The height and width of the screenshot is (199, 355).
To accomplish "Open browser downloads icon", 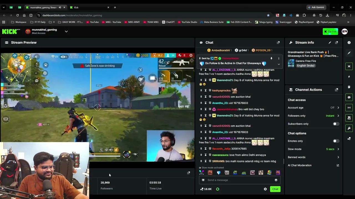I will coord(327,15).
